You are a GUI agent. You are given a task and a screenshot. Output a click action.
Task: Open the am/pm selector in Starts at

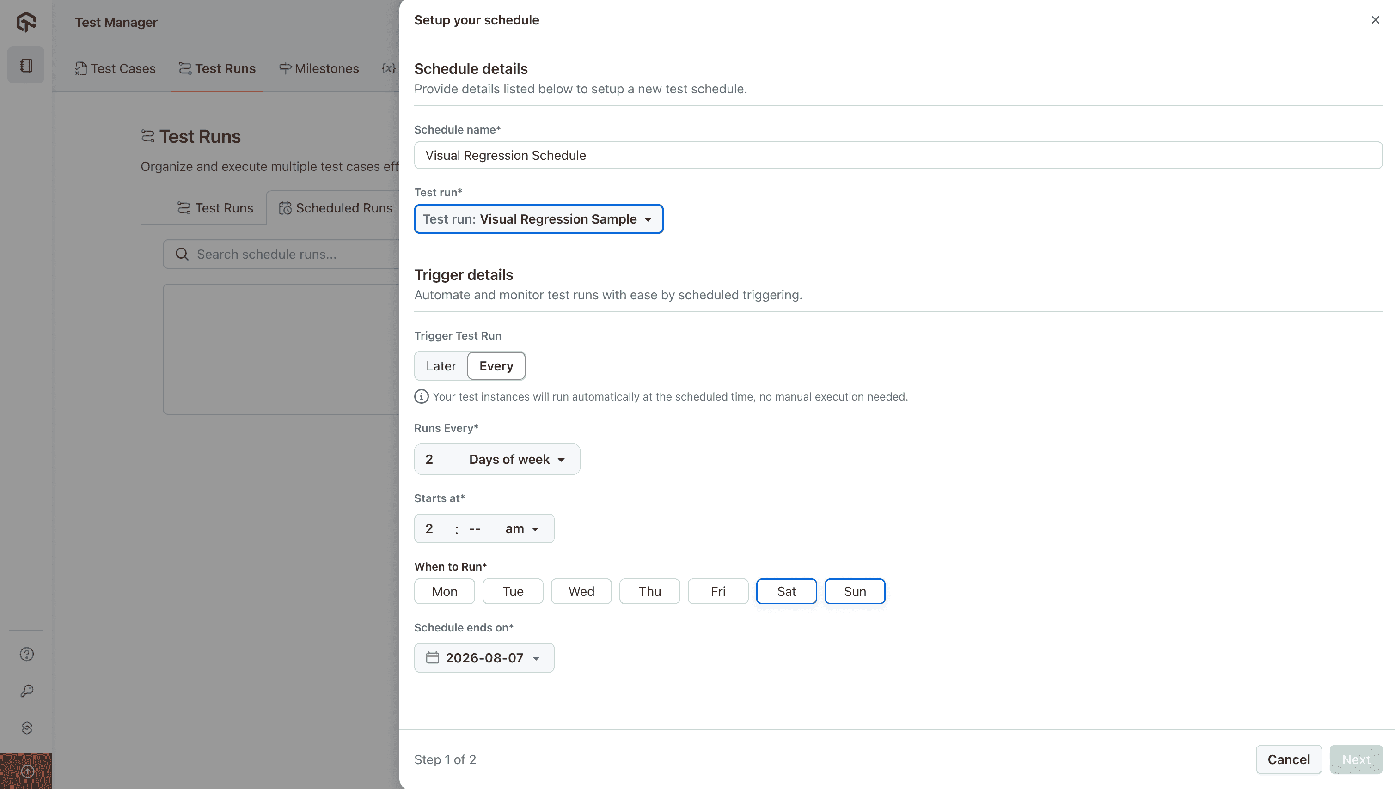(521, 528)
